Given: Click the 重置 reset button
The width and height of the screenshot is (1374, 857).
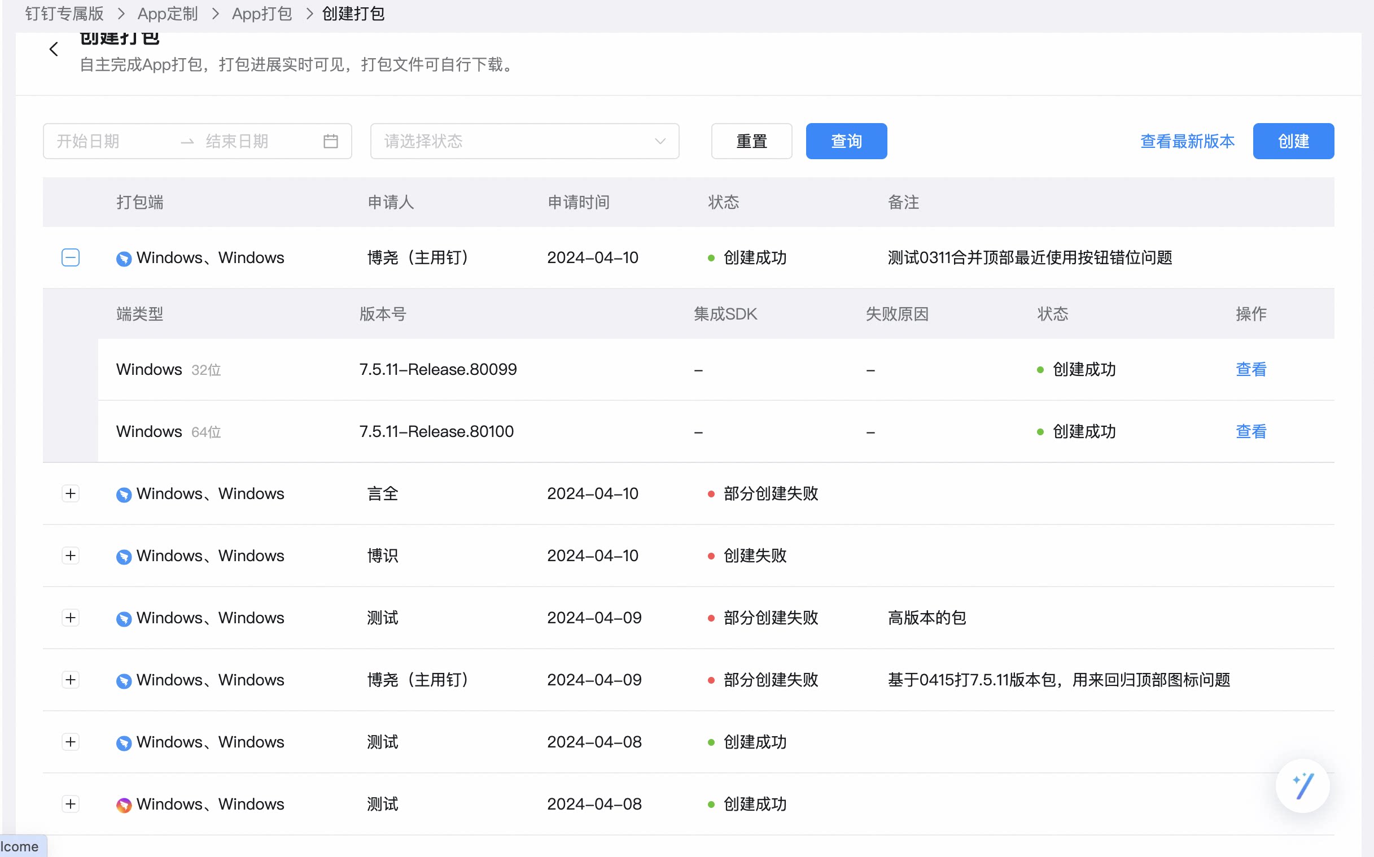Looking at the screenshot, I should coord(751,141).
